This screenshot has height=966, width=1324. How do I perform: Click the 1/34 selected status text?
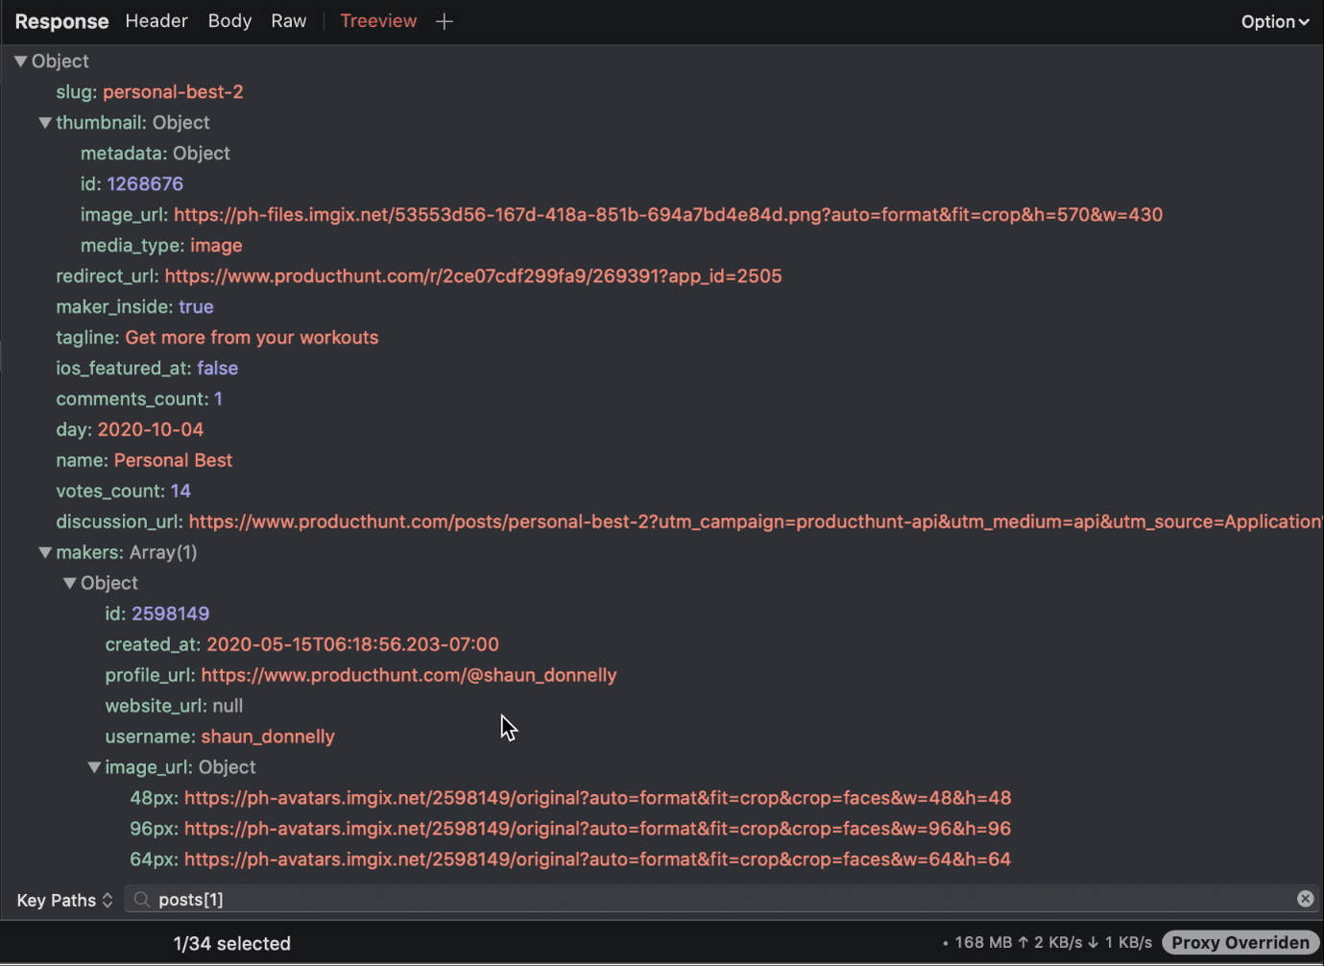tap(231, 944)
